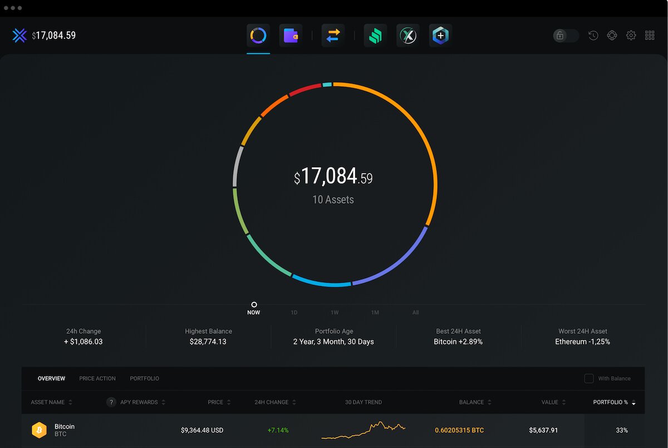668x448 pixels.
Task: Launch the Compound Finance app
Action: (375, 35)
